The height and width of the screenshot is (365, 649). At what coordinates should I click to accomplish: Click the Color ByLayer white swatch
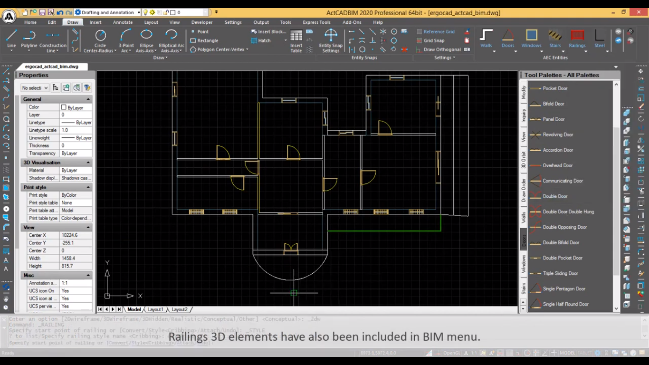(x=64, y=107)
